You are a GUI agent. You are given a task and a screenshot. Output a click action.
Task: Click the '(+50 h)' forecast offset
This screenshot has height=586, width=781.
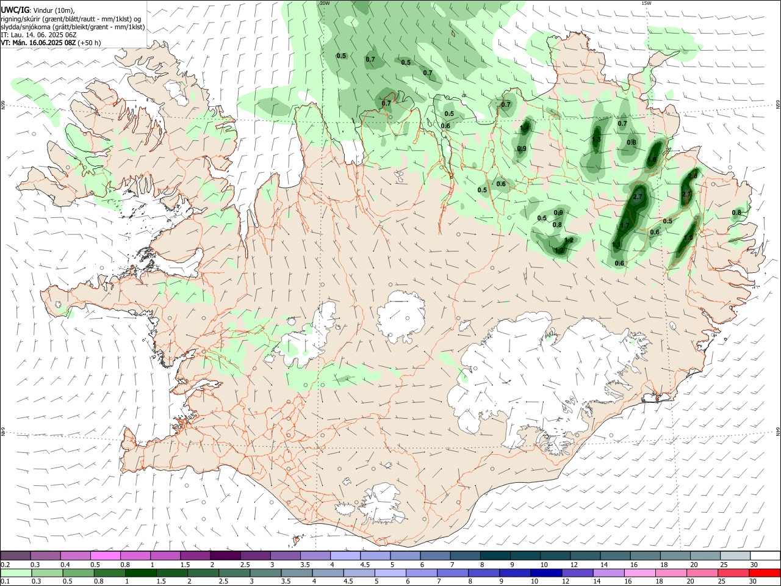coord(90,43)
